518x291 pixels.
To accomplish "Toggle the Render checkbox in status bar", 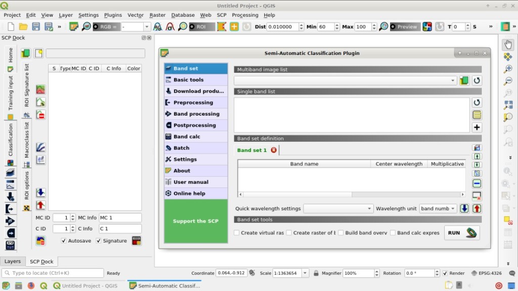I will tap(445, 273).
